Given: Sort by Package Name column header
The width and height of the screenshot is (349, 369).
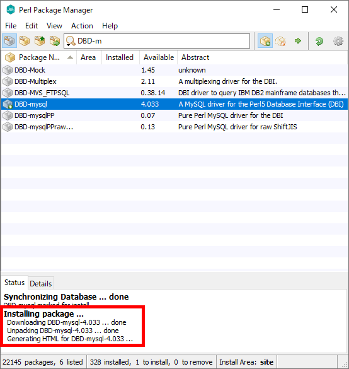Looking at the screenshot, I should pos(39,57).
